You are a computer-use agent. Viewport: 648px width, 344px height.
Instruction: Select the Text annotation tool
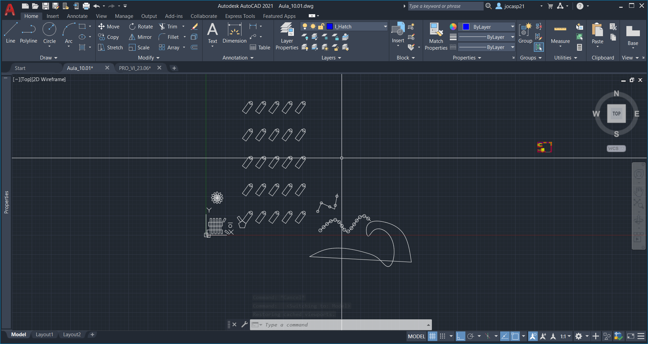click(x=212, y=33)
